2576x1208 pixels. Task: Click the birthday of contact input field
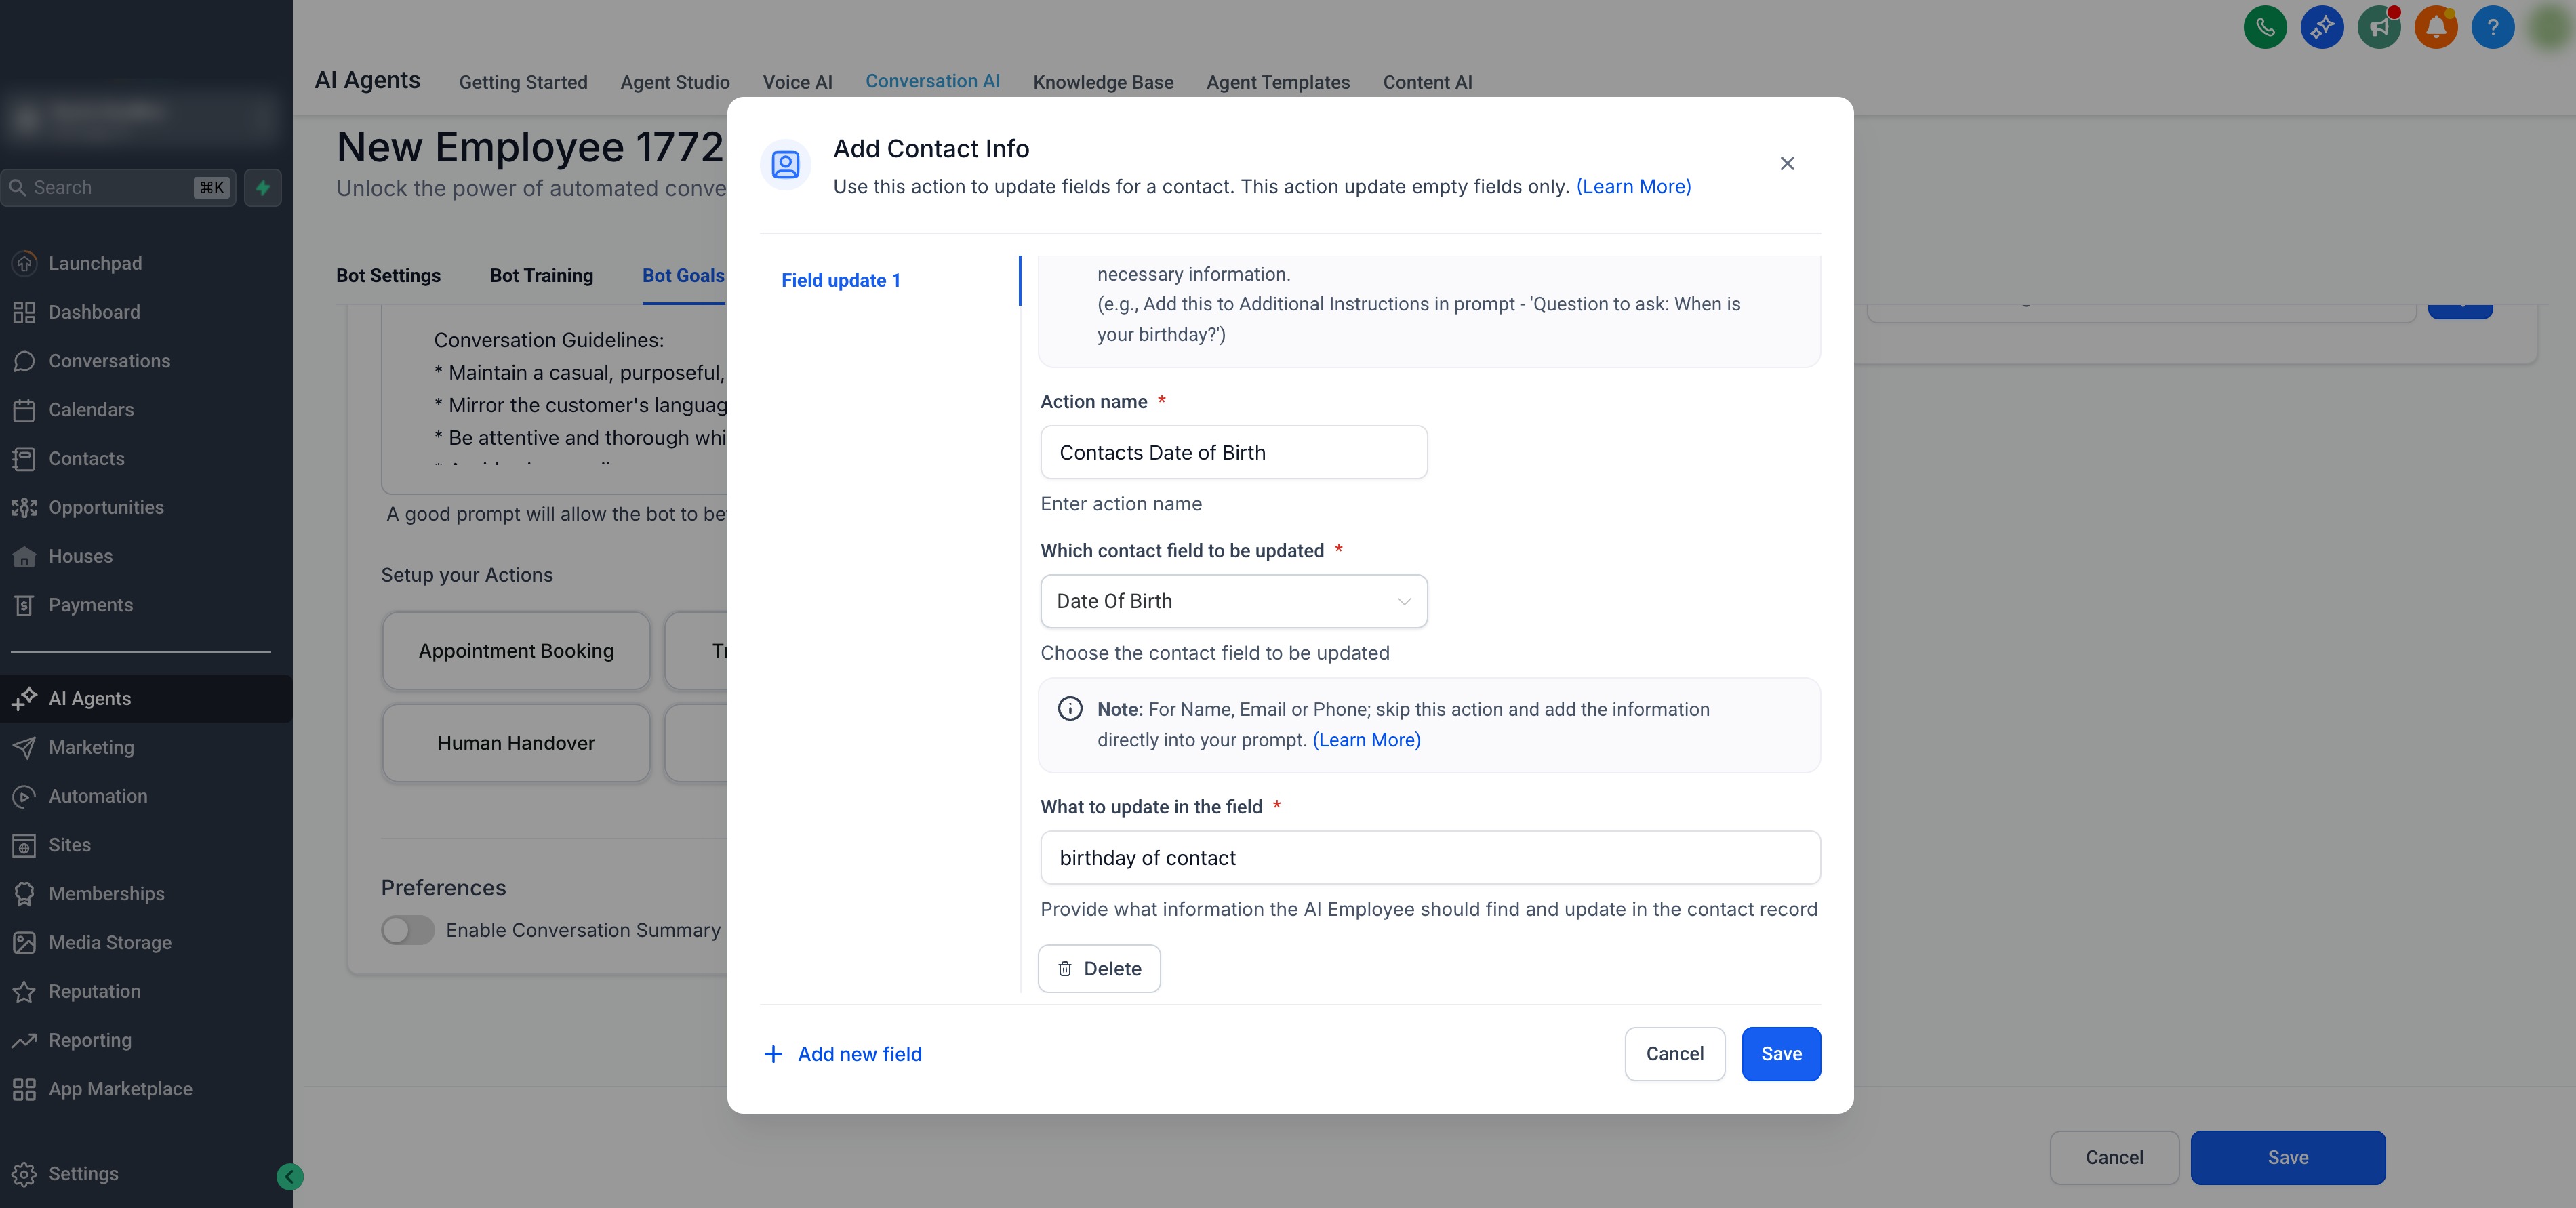[x=1429, y=858]
